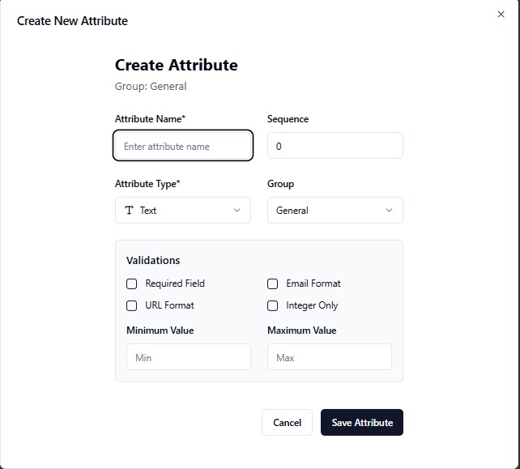Click the Required Field label text

tap(175, 284)
